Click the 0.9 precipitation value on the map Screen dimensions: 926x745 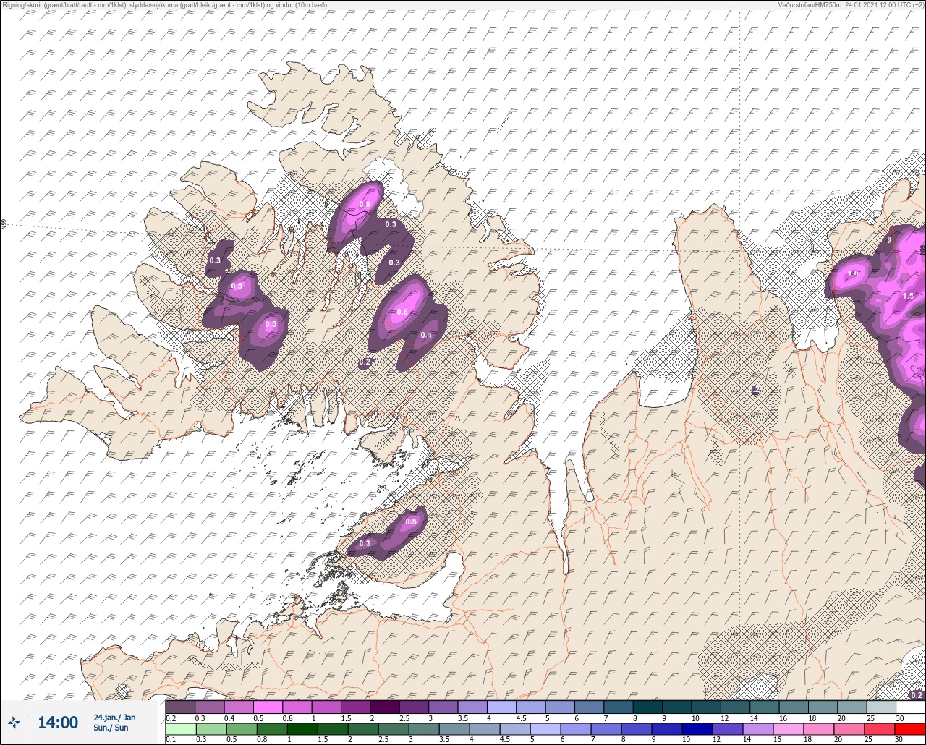coord(365,205)
